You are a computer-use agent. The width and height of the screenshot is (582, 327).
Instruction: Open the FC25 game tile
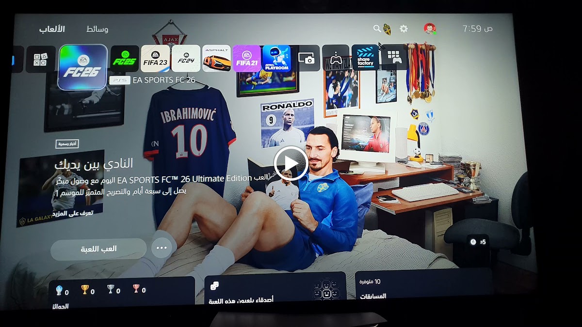[x=125, y=59]
